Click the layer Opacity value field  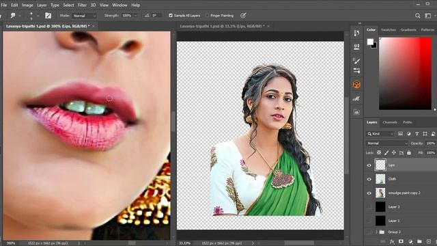[x=430, y=143]
